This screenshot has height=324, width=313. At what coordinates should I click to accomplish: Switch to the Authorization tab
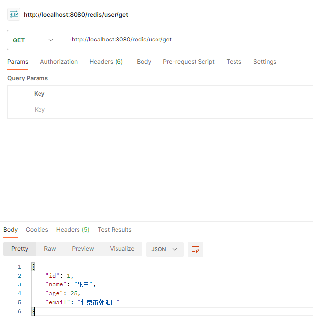59,62
